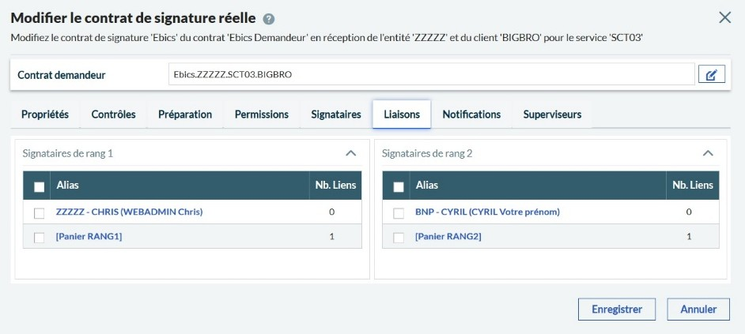Viewport: 745px width, 334px height.
Task: Go to the Permissions tab
Action: click(262, 114)
